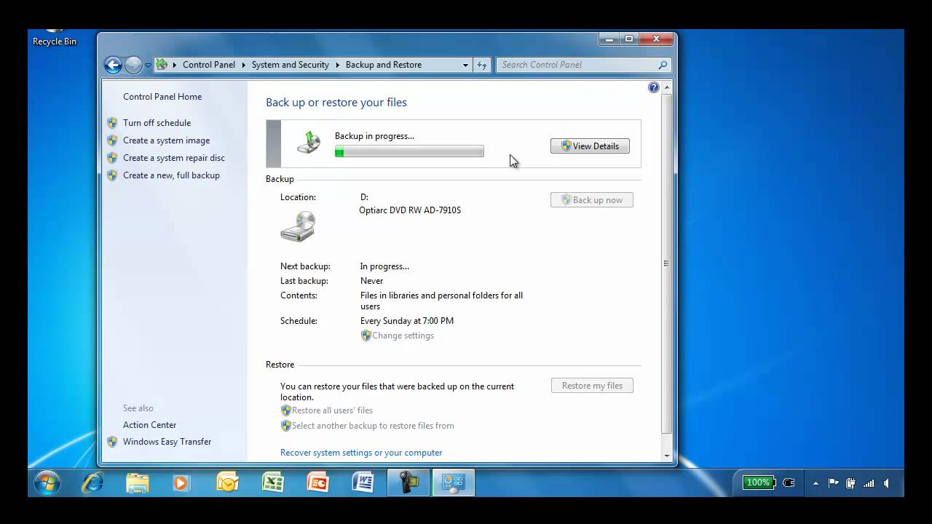Click the scrollbar down arrow

[666, 456]
